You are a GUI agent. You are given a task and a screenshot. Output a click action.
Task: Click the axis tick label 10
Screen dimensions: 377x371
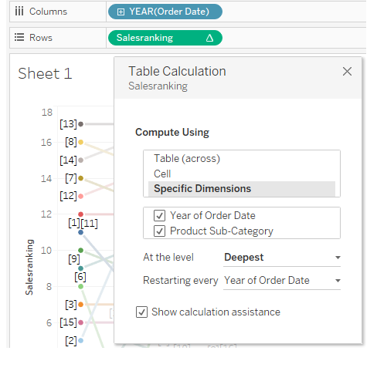click(46, 250)
